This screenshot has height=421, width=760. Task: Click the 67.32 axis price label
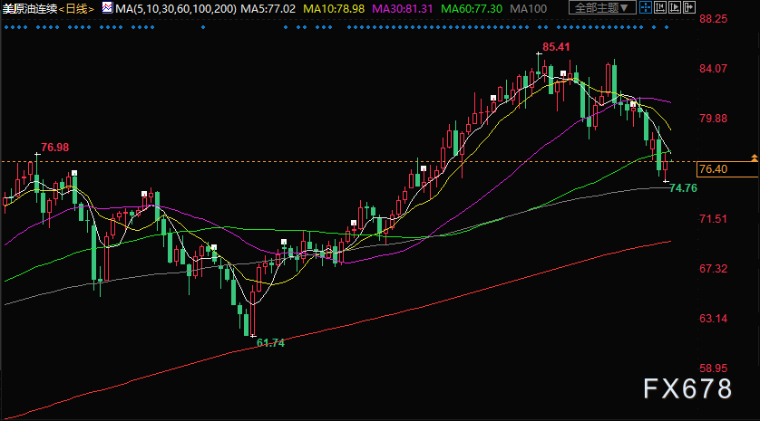[713, 269]
